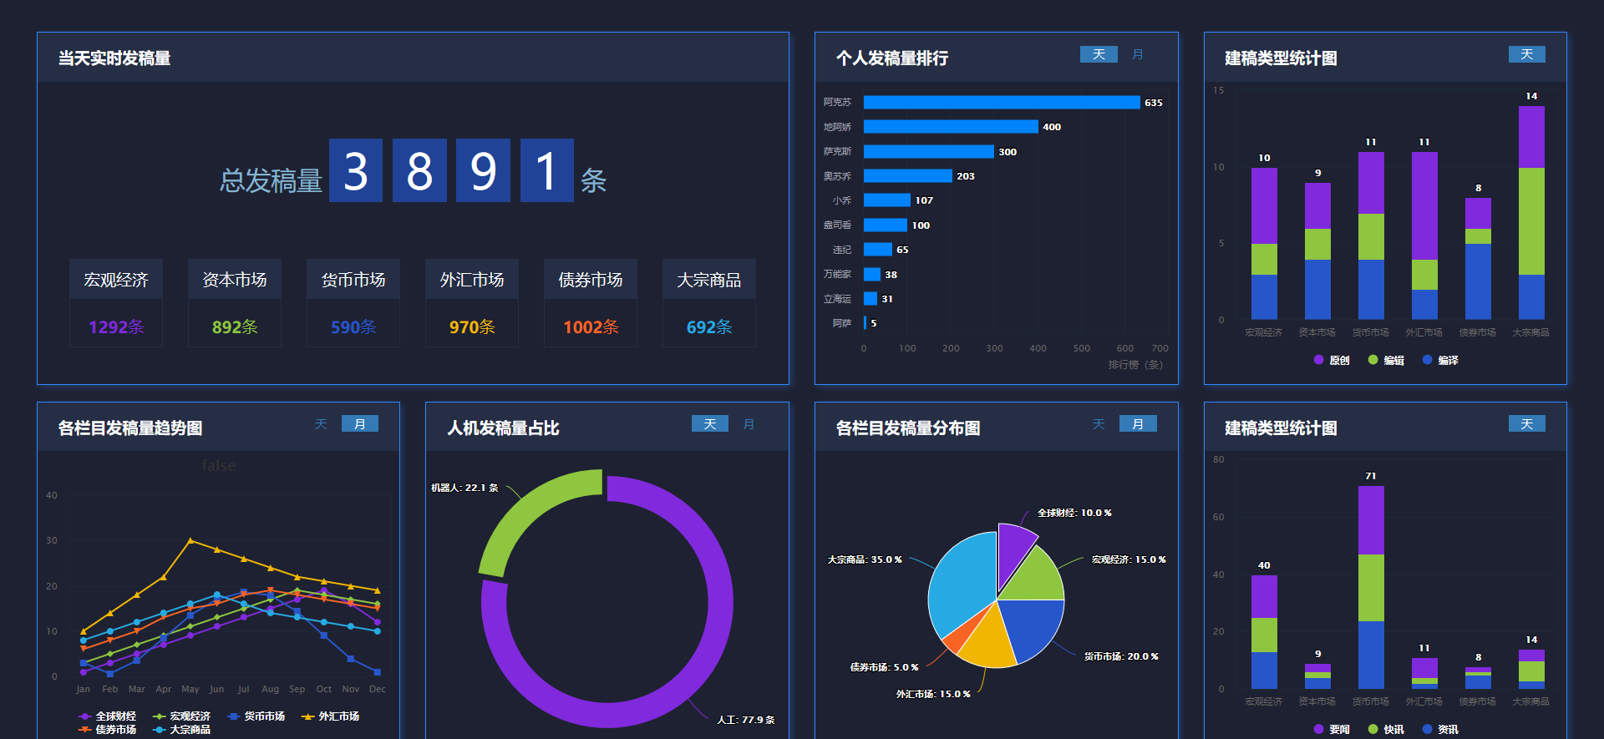
Task: Click 天 button in top 建稿类型统计图 panel
Action: point(1526,54)
